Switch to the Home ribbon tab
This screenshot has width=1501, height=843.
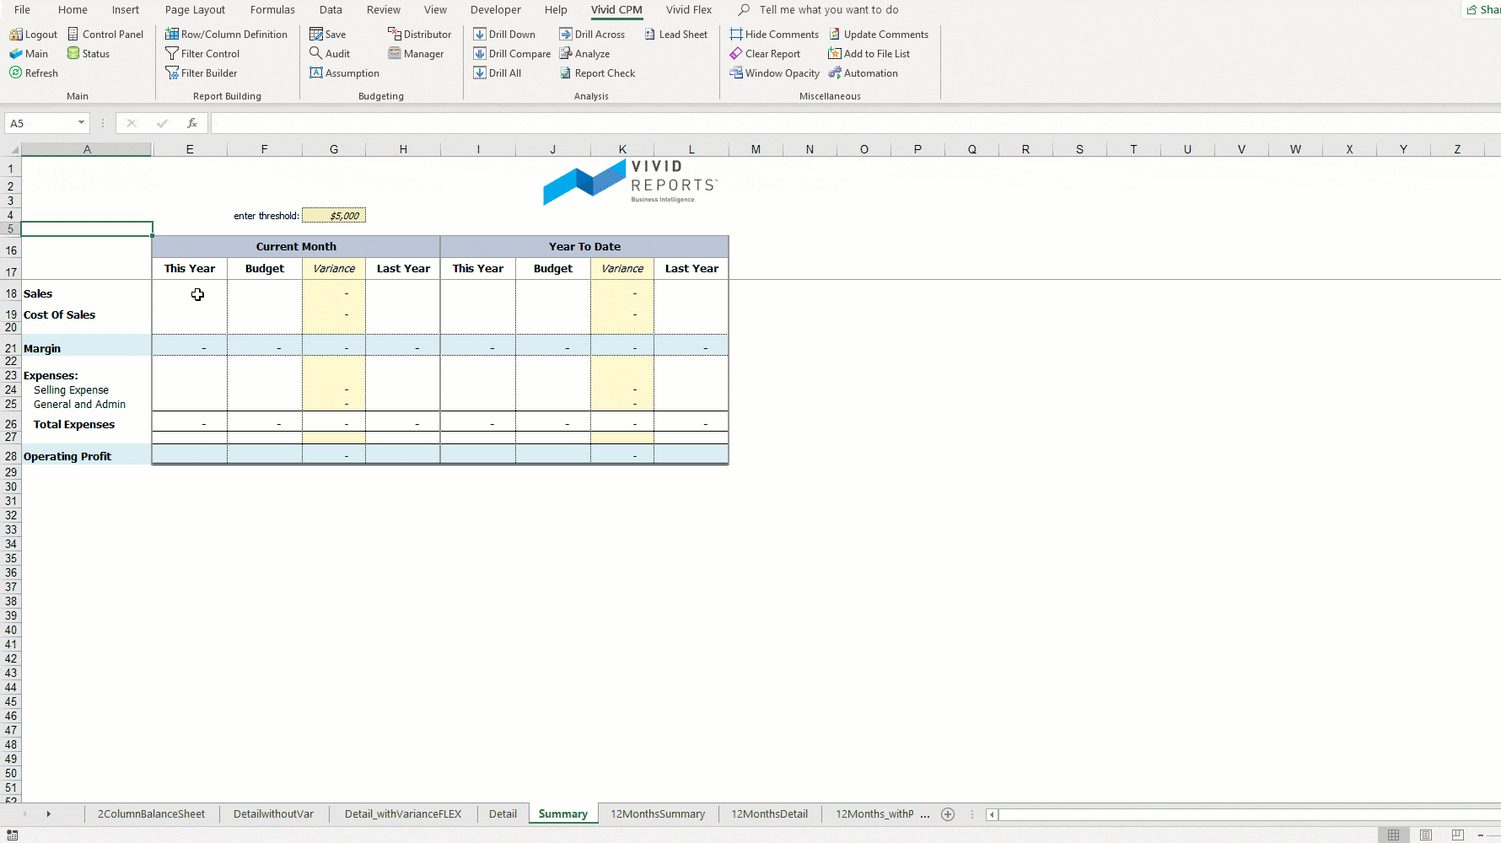(73, 10)
